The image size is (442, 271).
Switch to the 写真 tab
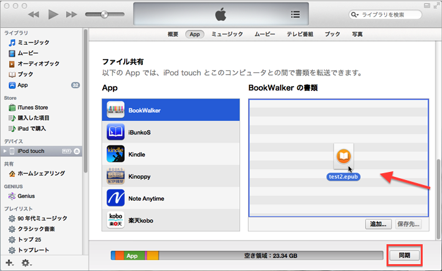click(x=357, y=34)
